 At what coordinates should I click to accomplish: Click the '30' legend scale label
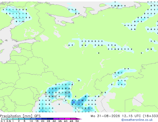(x=54, y=121)
